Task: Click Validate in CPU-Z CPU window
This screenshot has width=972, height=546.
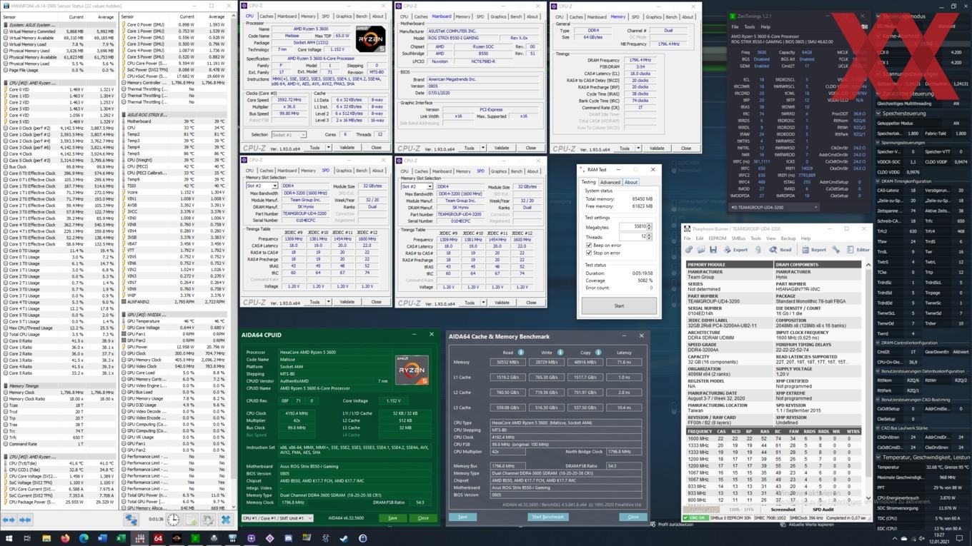Action: [x=347, y=148]
